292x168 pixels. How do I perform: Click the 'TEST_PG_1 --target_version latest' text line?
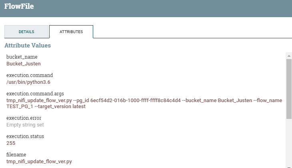click(46, 107)
